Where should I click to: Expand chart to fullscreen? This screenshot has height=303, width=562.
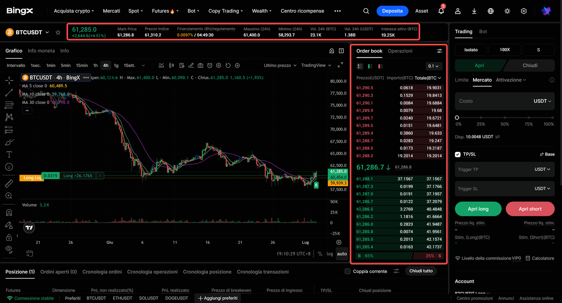point(340,65)
